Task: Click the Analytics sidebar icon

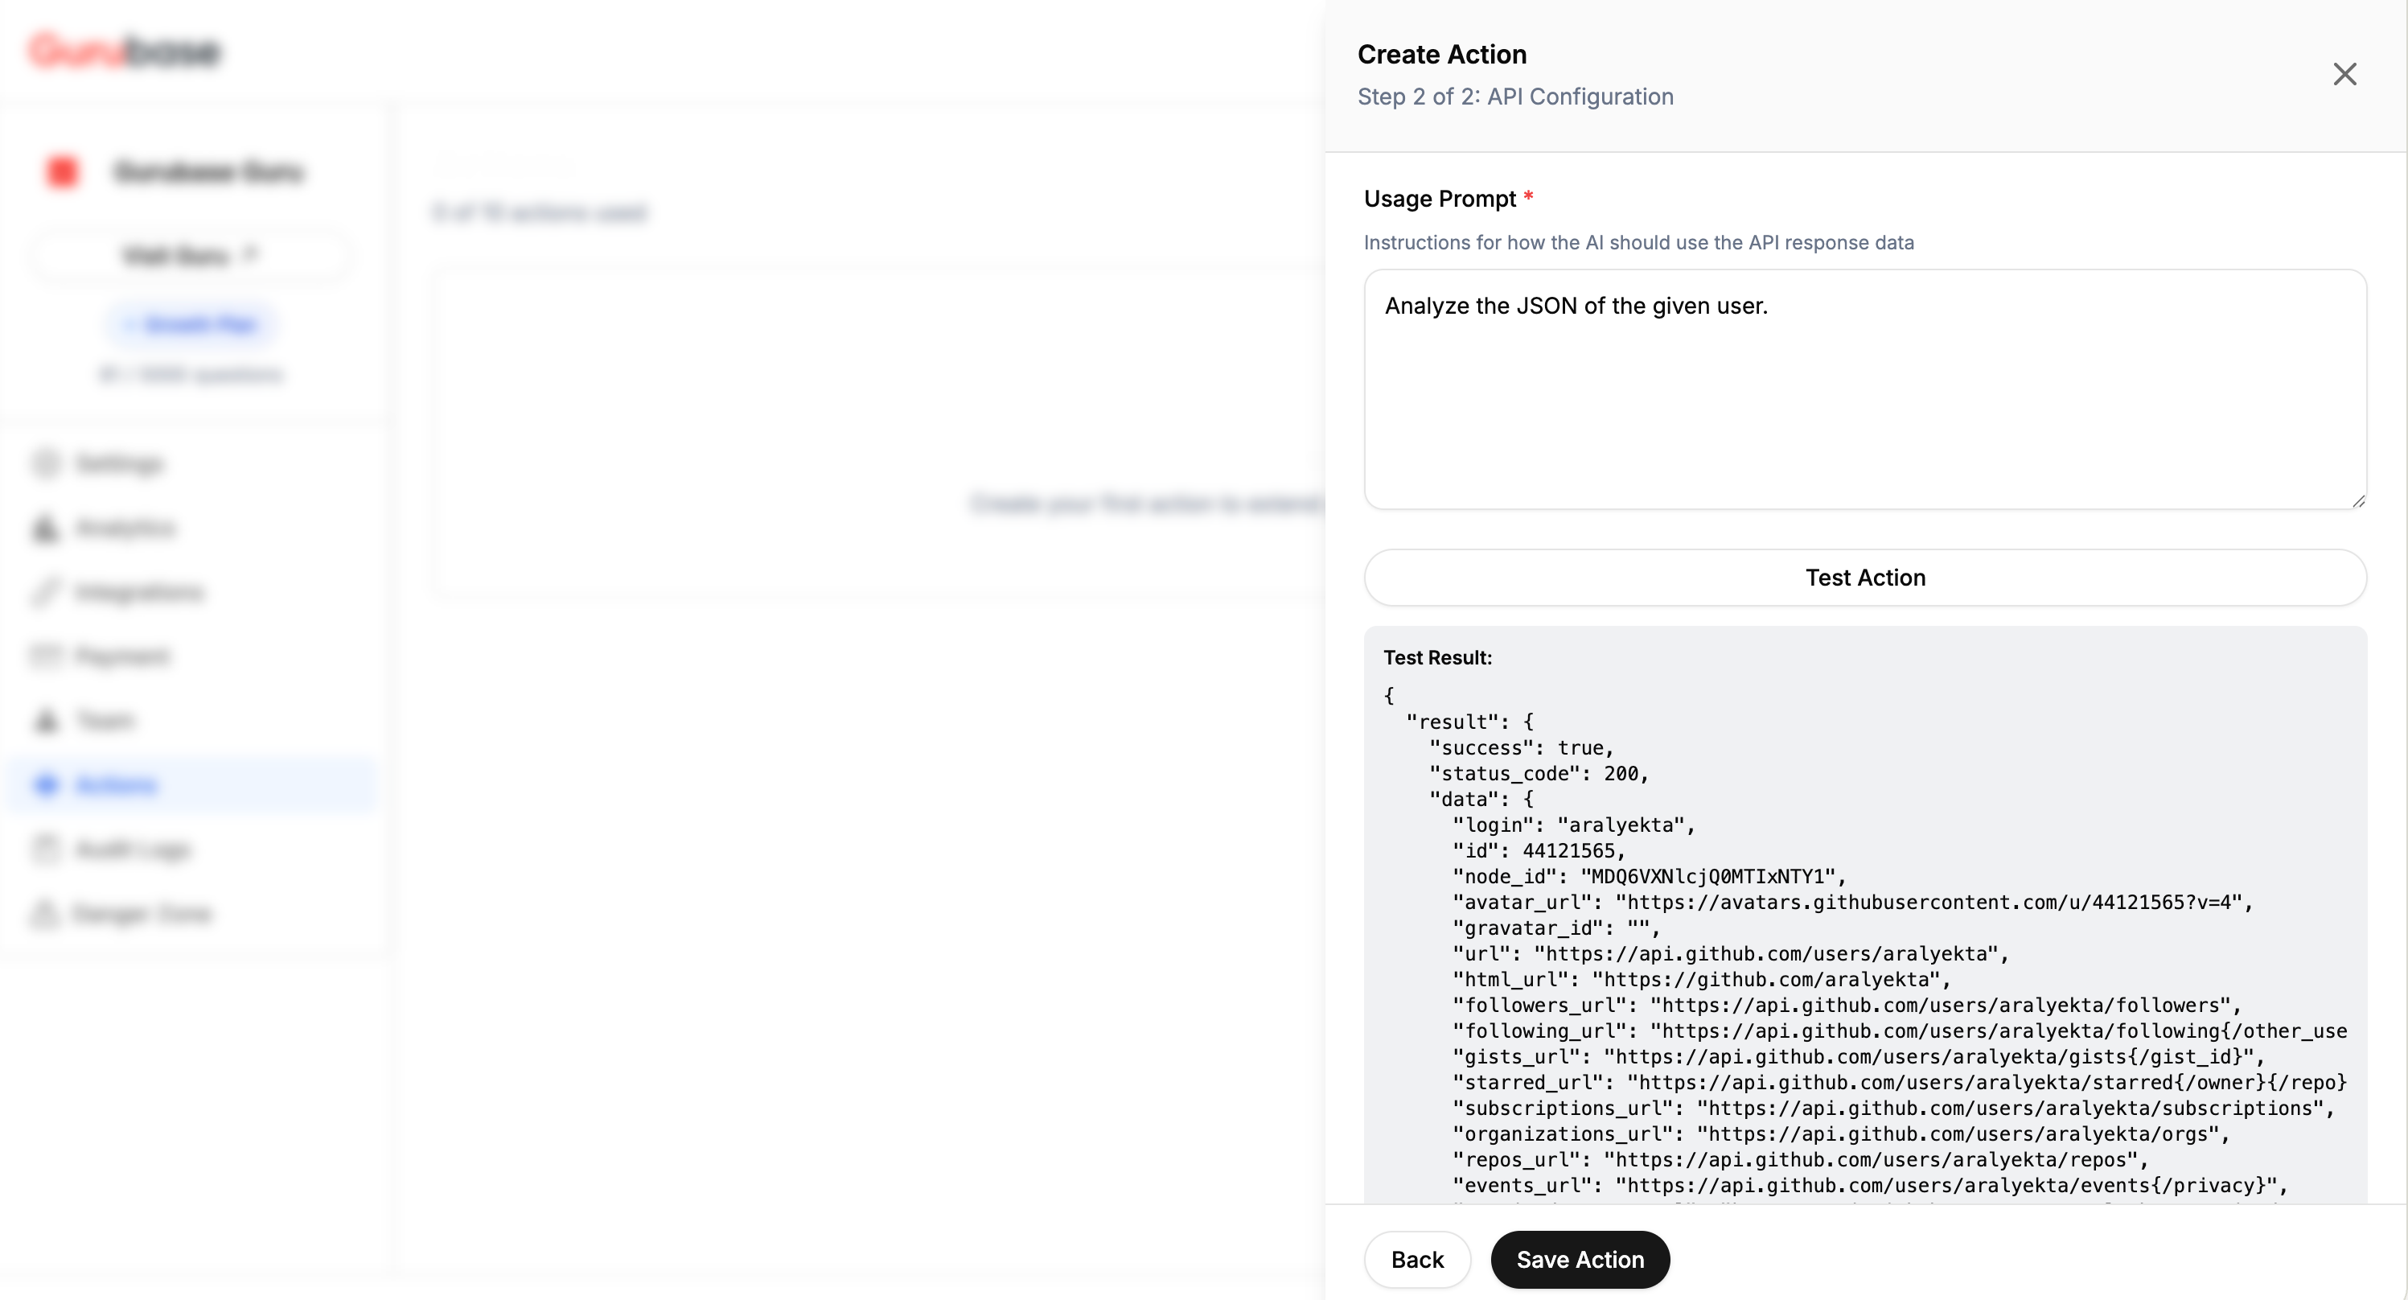Action: (x=45, y=528)
